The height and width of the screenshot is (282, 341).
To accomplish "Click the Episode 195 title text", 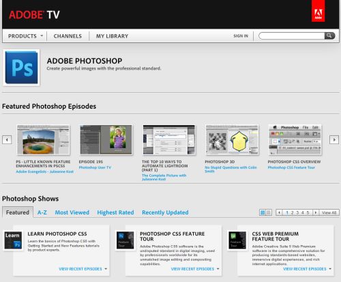I will tap(91, 162).
